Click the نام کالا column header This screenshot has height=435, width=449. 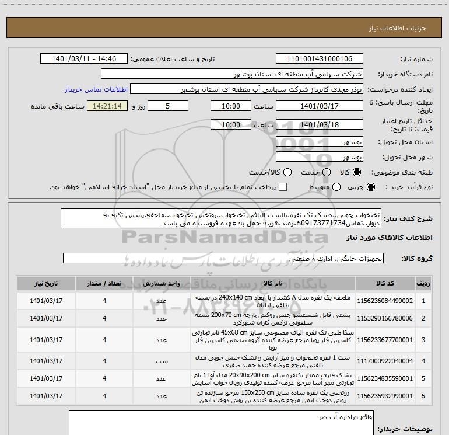click(273, 284)
